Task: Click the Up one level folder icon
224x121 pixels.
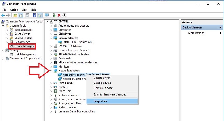Action: coord(15,15)
